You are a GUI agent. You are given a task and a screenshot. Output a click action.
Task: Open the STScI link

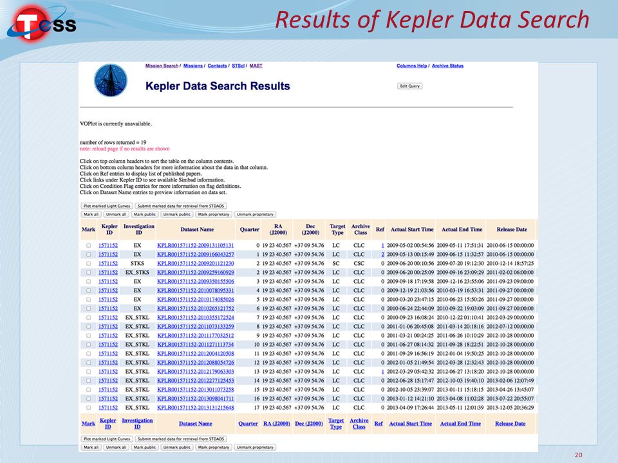238,66
